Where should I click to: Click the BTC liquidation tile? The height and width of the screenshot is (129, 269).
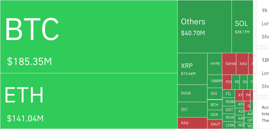click(89, 37)
